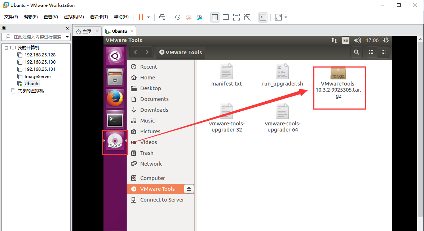
Task: Click the VMware Tools path bar button
Action: coord(180,52)
